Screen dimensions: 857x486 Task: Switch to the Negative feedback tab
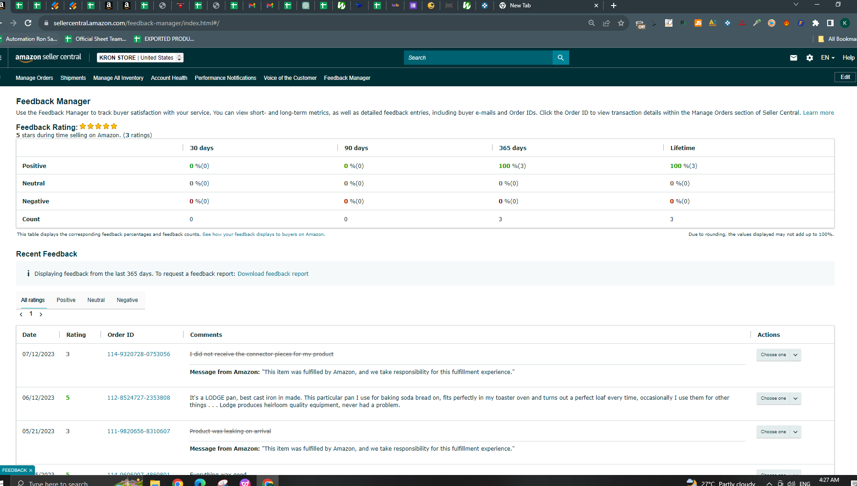point(127,300)
